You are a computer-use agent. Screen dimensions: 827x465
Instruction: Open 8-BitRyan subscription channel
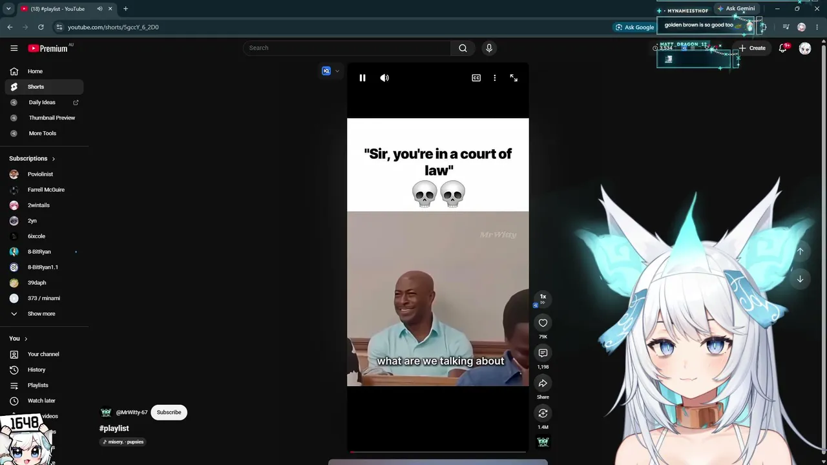tap(44, 252)
